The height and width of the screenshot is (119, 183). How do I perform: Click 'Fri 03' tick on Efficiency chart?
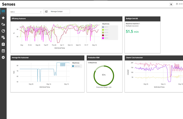[30, 45]
